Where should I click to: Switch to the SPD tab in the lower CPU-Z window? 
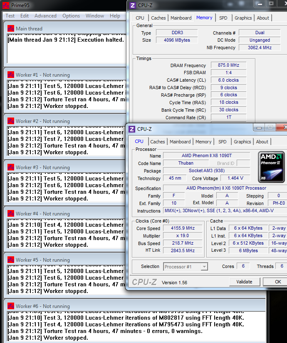click(x=223, y=142)
